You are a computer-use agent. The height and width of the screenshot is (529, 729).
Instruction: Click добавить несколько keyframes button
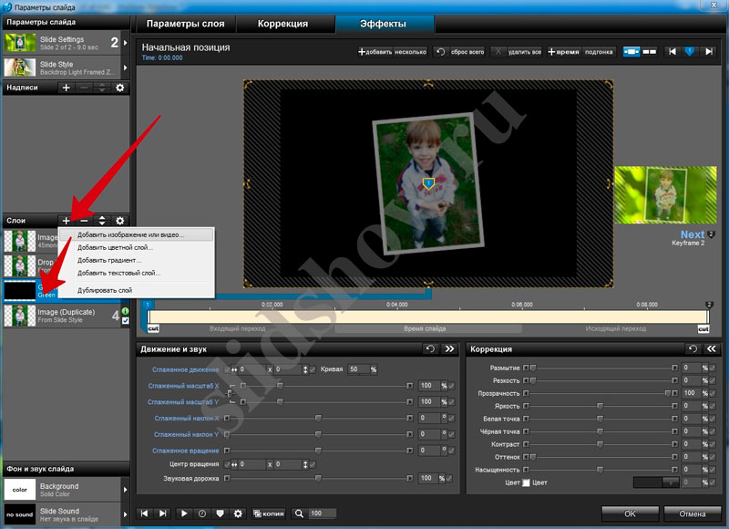[393, 52]
